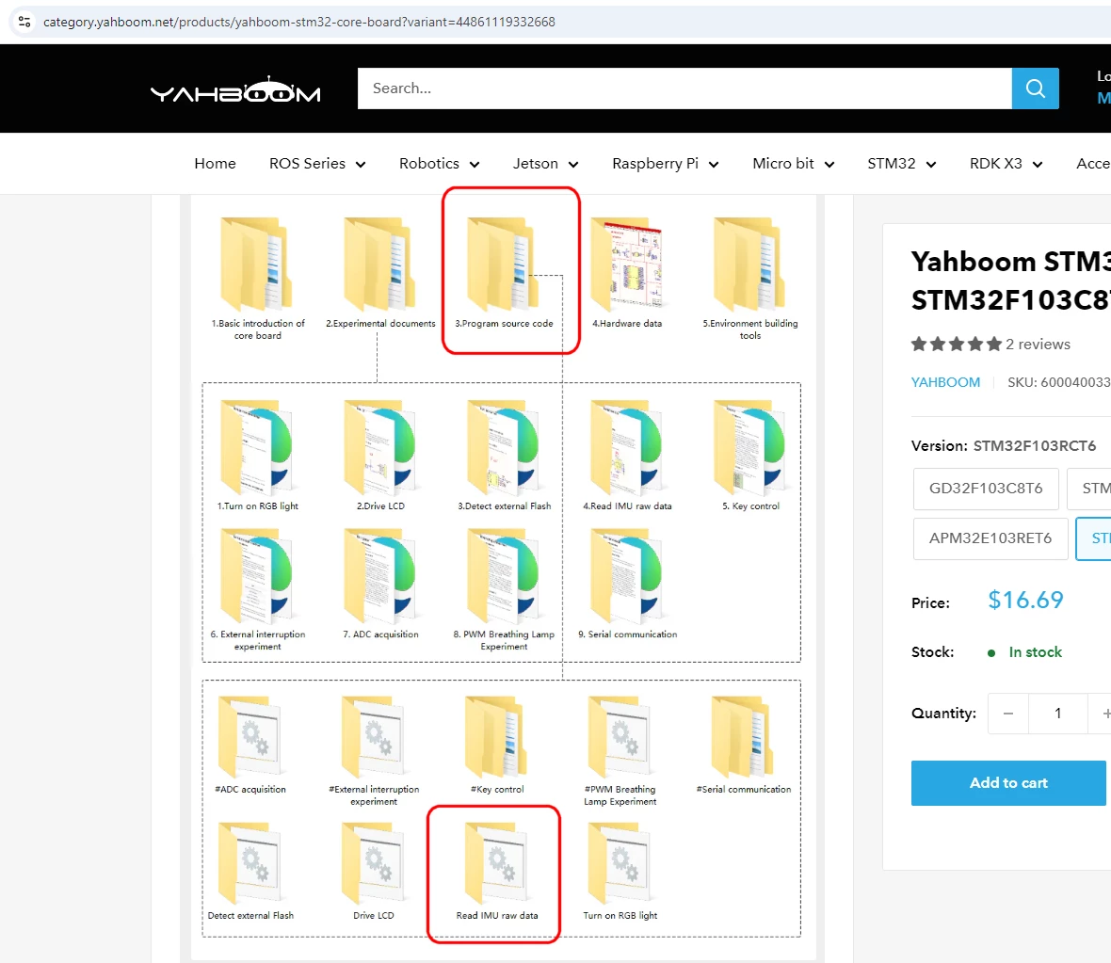Open the site info icon in address bar
Viewport: 1111px width, 963px height.
[x=24, y=22]
